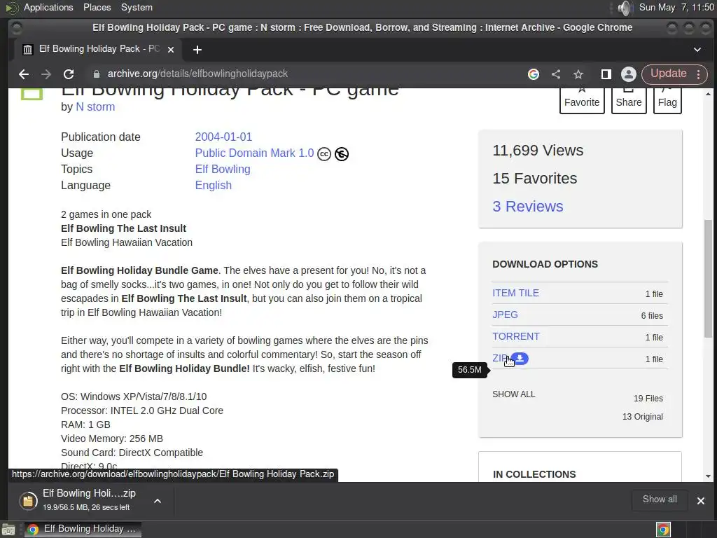The height and width of the screenshot is (538, 717).
Task: Open N storm author link
Action: (95, 106)
